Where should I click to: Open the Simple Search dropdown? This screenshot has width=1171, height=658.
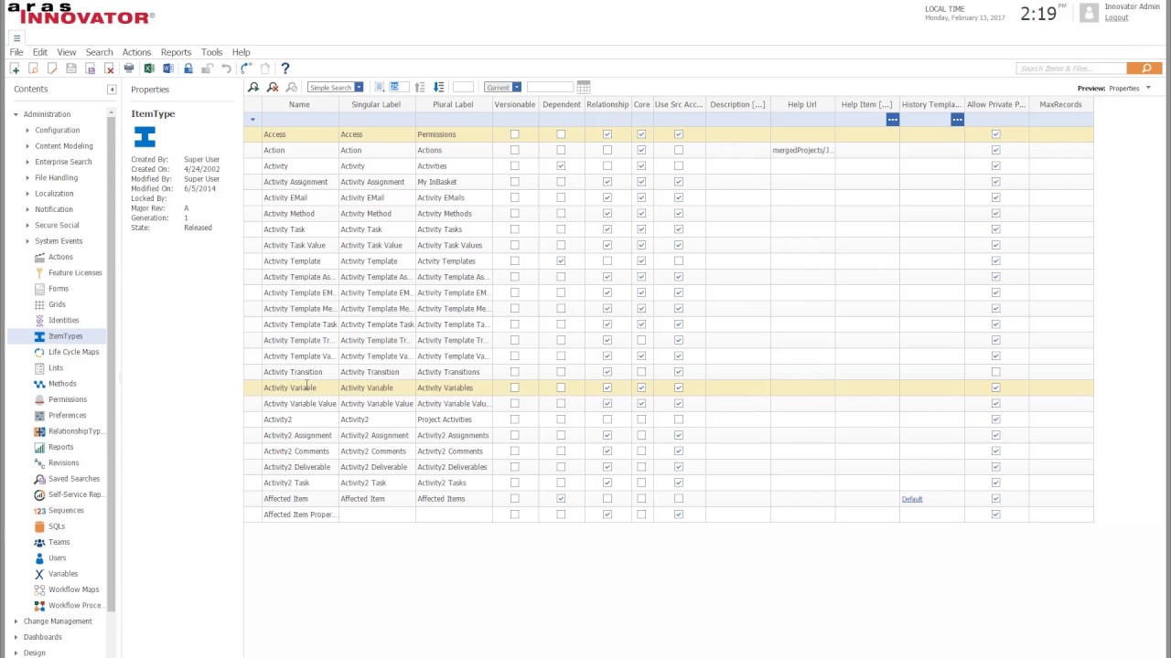click(x=335, y=88)
